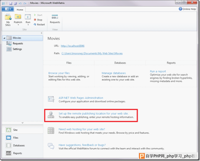Switch to the Site workspace
Viewport: 200px width, 161px height.
coord(23,130)
